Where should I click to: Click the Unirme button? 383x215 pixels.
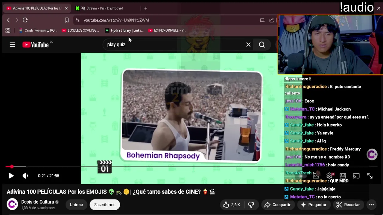coord(76,205)
